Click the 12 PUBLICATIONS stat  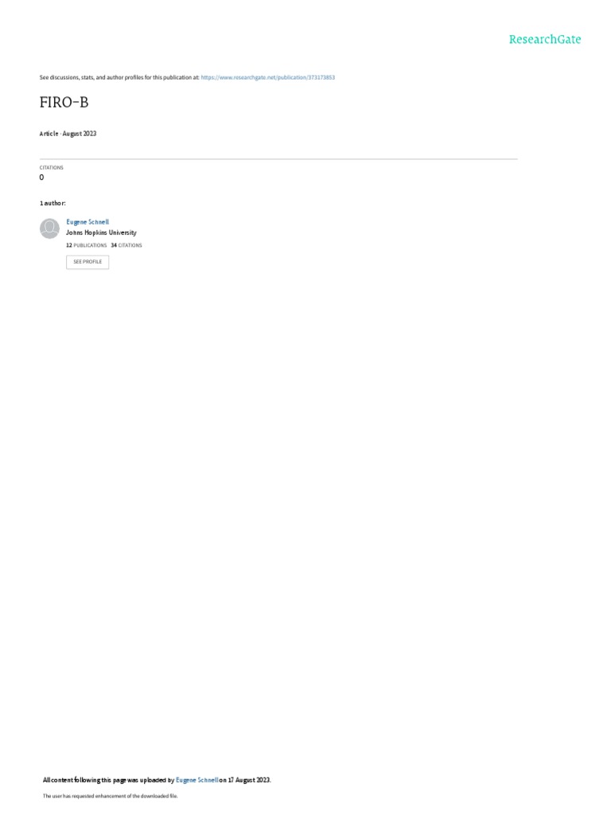(x=86, y=245)
